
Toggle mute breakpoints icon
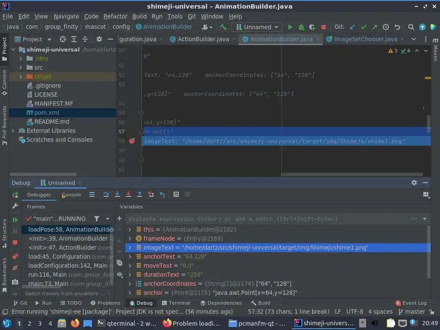coord(15,268)
